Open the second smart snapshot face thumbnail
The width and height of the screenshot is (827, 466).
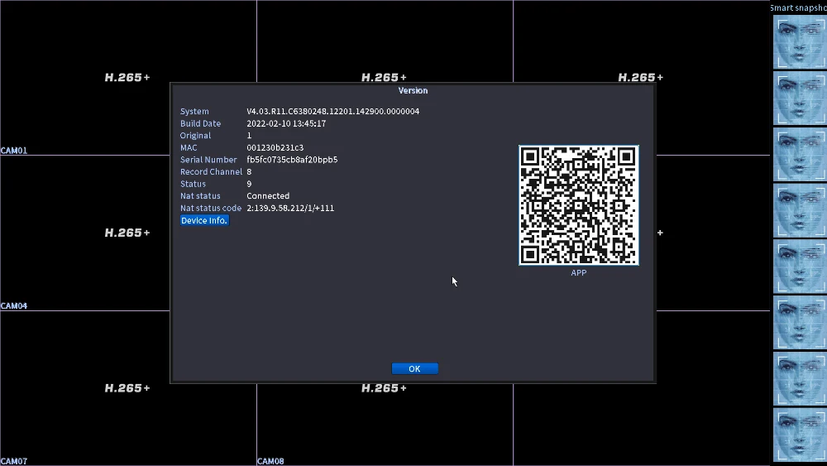point(800,98)
